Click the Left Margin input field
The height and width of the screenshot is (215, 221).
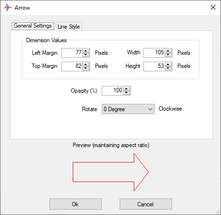pos(72,53)
